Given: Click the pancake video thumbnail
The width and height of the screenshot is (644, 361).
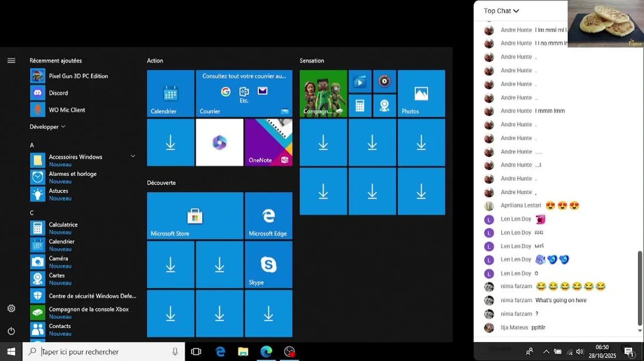Looking at the screenshot, I should [605, 24].
